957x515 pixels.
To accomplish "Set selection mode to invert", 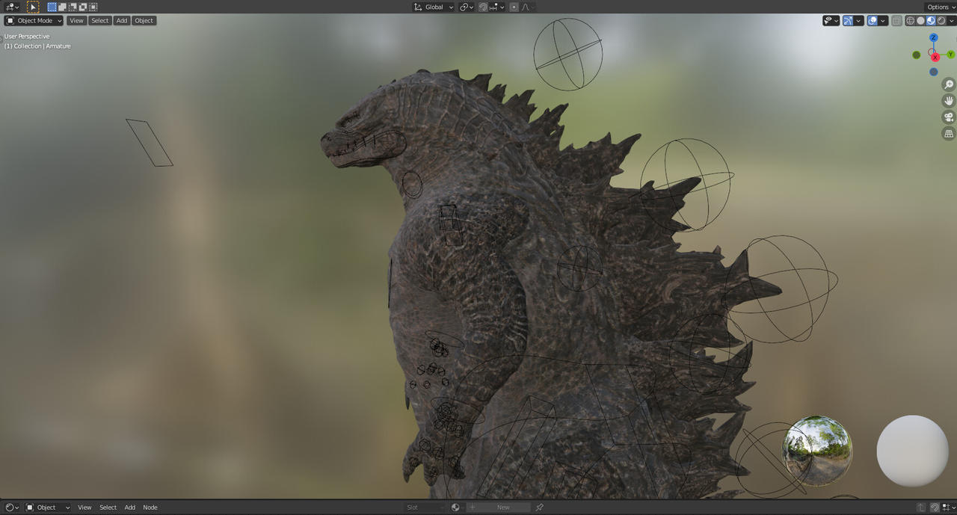I will pyautogui.click(x=83, y=7).
